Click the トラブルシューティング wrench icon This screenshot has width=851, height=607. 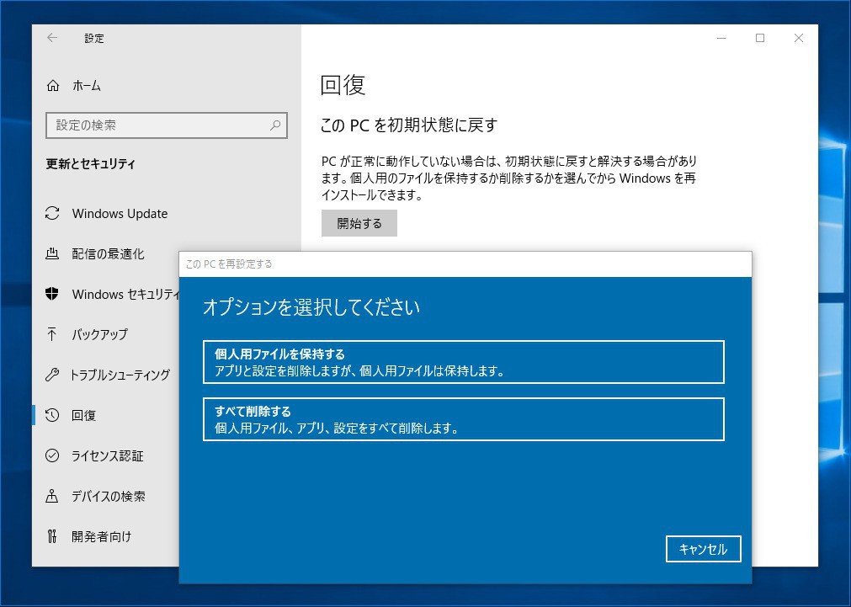[x=52, y=375]
